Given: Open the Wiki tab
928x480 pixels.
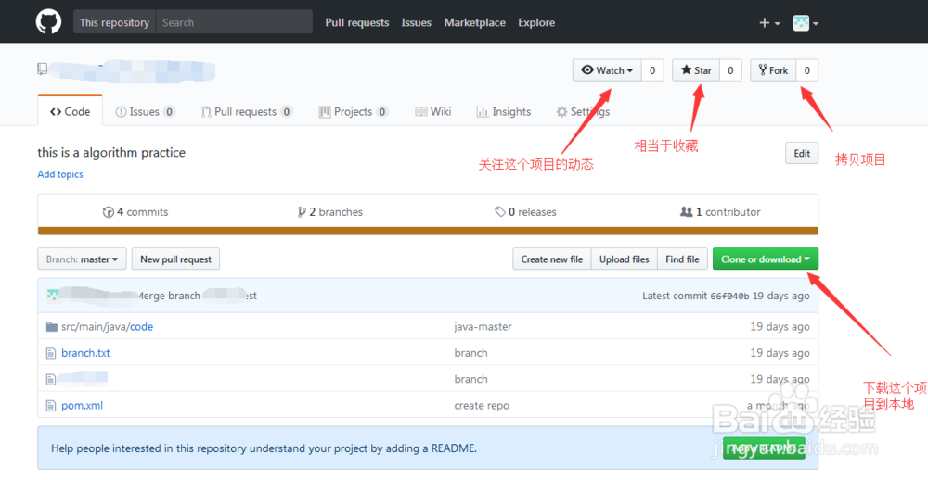Looking at the screenshot, I should click(x=433, y=112).
